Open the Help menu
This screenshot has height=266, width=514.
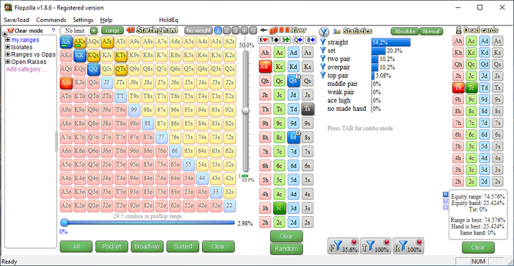[106, 20]
